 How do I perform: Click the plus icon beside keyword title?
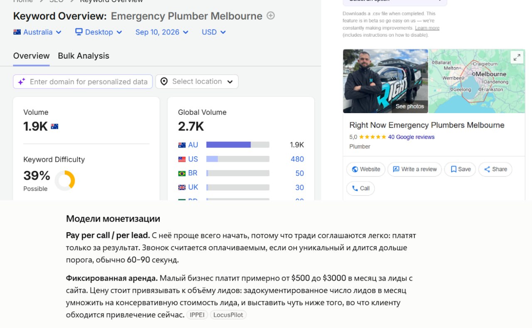(271, 16)
